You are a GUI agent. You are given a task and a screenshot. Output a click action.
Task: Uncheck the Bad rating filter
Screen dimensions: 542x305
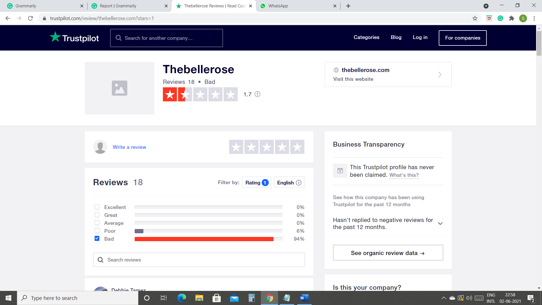(x=97, y=238)
